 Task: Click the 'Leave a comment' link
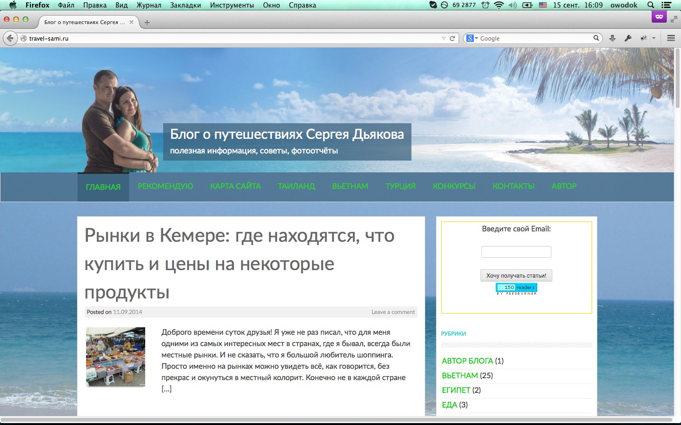pos(393,312)
